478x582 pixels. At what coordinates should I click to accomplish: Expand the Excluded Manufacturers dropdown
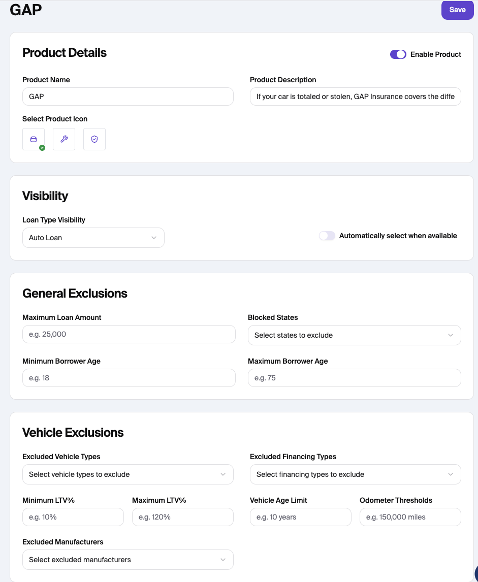(128, 560)
